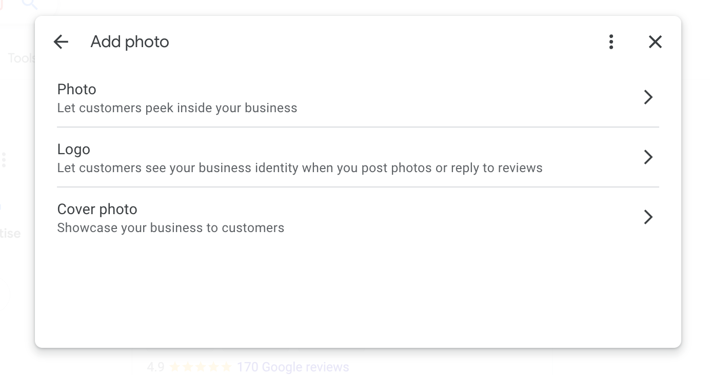Go back using the left arrow
Viewport: 710px width, 375px height.
(x=61, y=42)
